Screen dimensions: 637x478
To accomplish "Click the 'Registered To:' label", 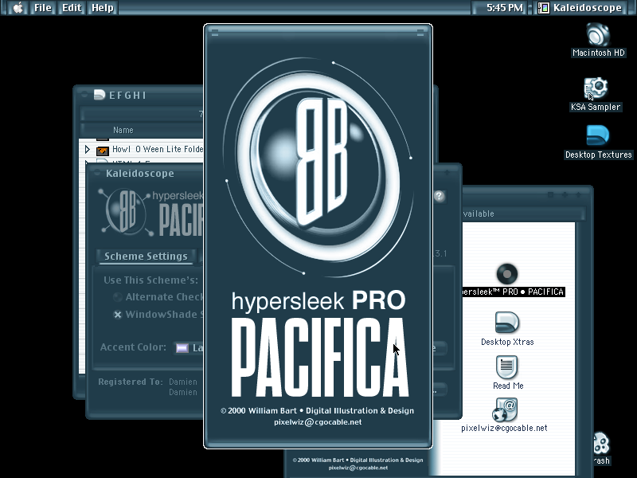I will click(x=131, y=382).
